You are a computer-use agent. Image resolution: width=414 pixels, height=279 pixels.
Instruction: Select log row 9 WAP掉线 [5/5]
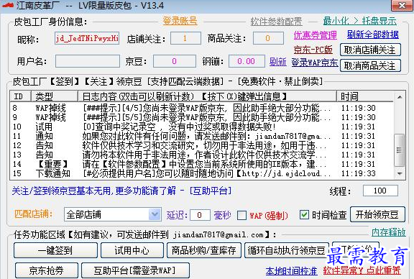coord(202,117)
